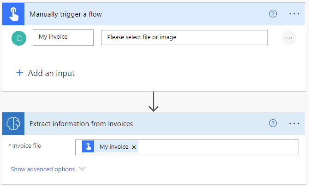Open the Extract information card's ellipsis menu
The width and height of the screenshot is (309, 186).
click(294, 123)
